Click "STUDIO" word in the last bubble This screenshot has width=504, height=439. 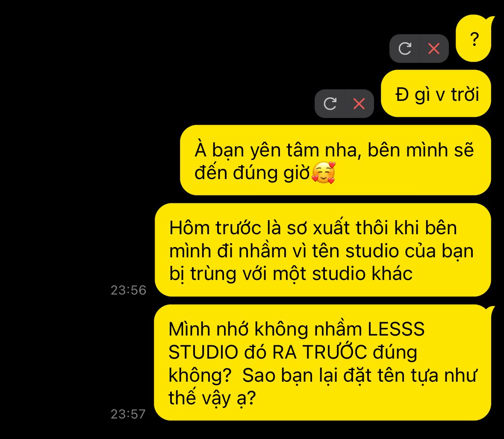click(203, 352)
